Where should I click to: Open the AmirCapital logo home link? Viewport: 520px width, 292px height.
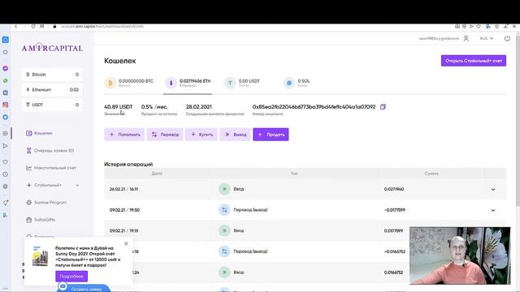point(52,48)
